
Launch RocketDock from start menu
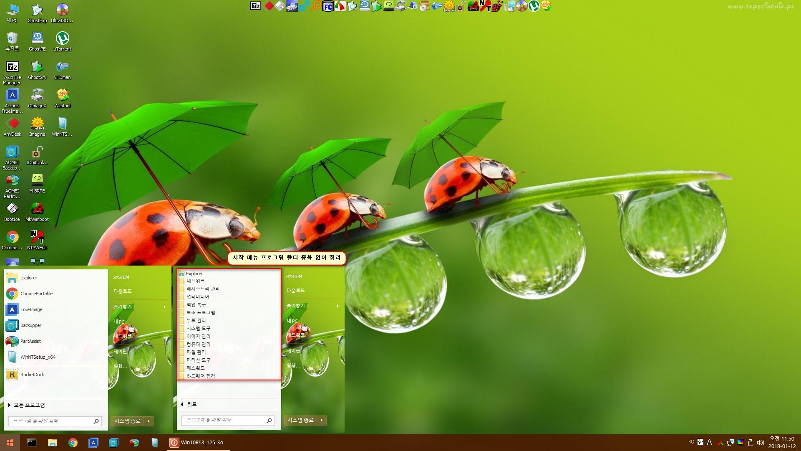55,375
